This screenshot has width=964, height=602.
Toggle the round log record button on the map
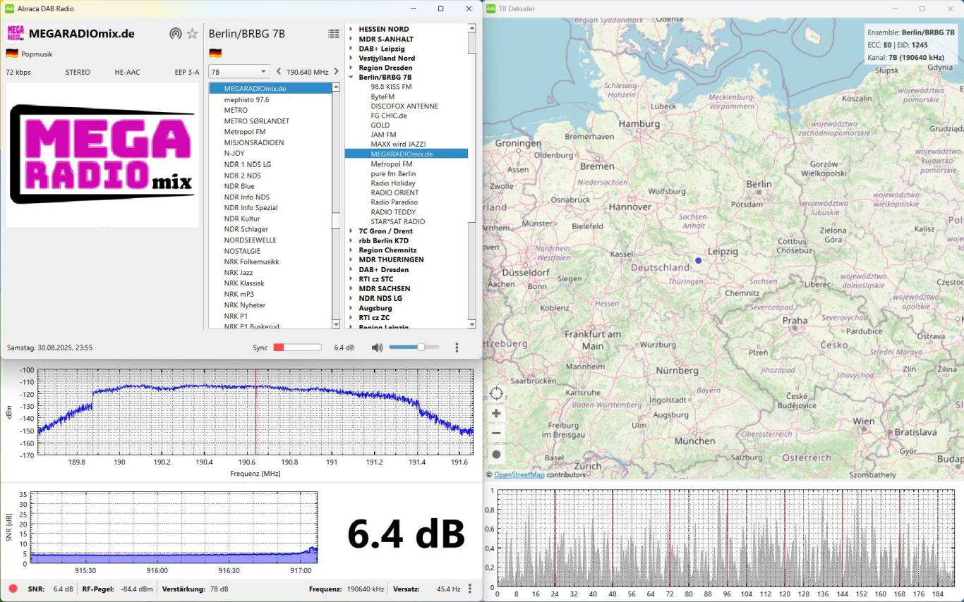[496, 455]
